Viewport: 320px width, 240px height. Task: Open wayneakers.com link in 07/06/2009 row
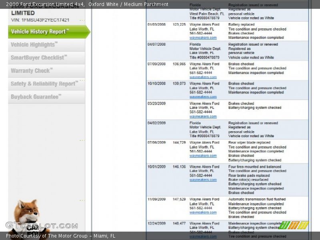tap(203, 156)
